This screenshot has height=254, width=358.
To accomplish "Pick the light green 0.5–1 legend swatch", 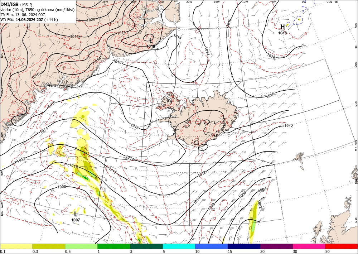I will 81,246.
